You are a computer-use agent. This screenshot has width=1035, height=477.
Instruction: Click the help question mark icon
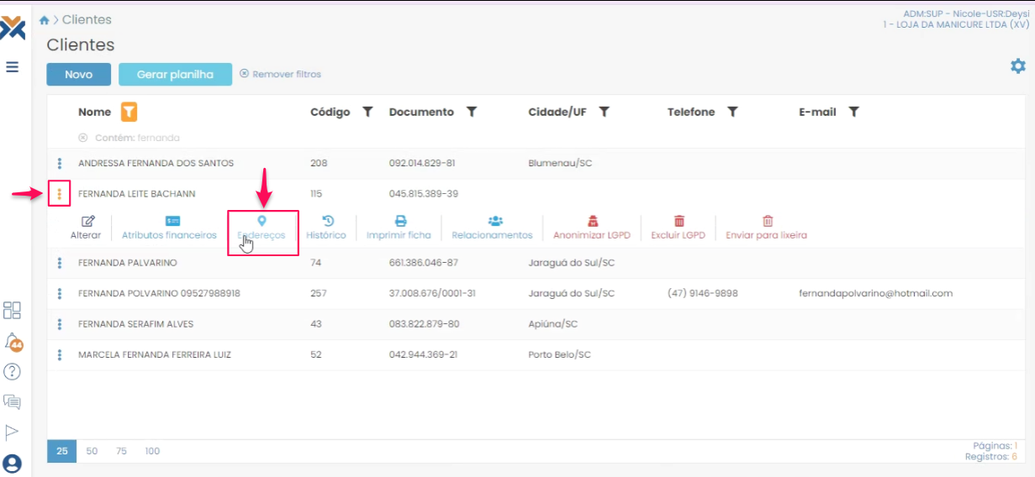(x=12, y=371)
